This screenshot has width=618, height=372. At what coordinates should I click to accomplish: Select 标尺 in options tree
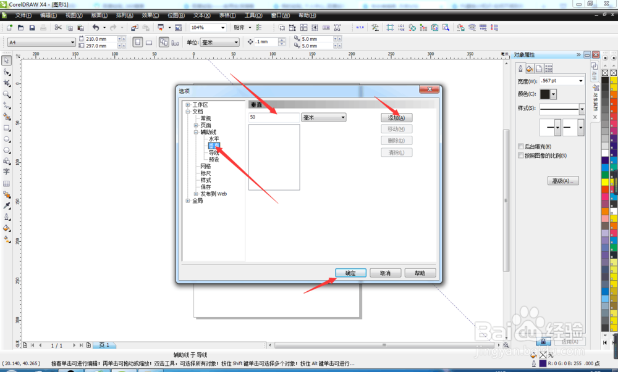coord(206,173)
